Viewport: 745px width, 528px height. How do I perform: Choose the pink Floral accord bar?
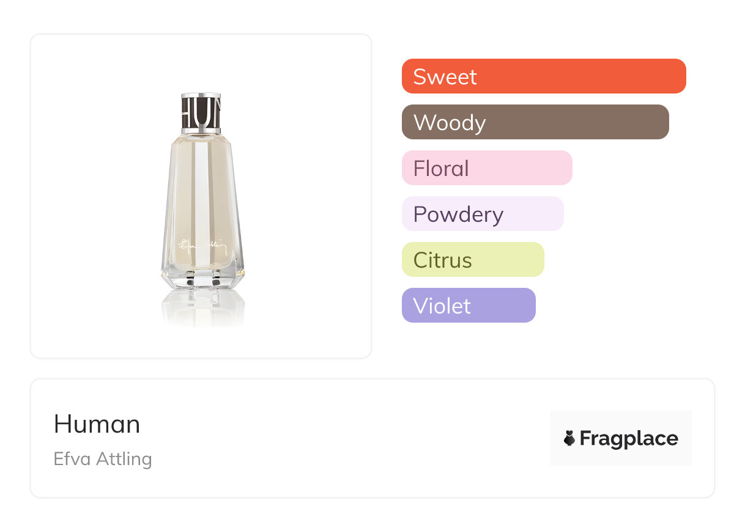486,168
